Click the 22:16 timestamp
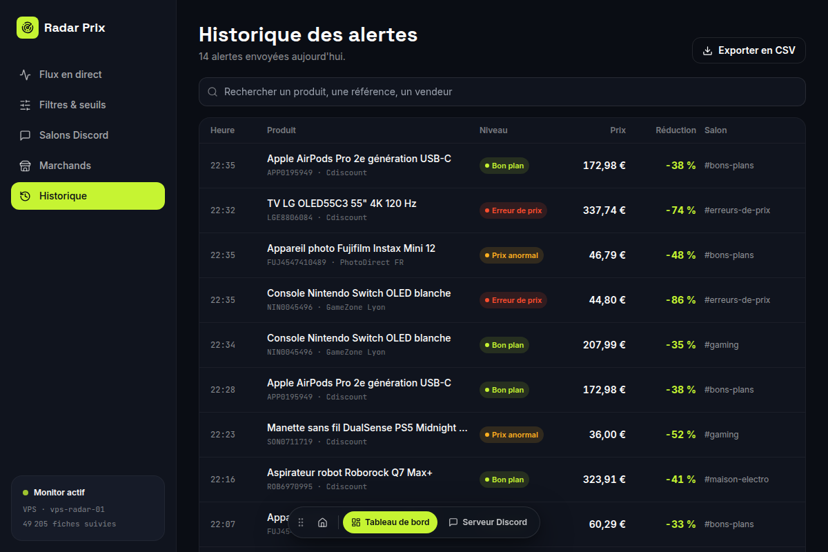 223,480
